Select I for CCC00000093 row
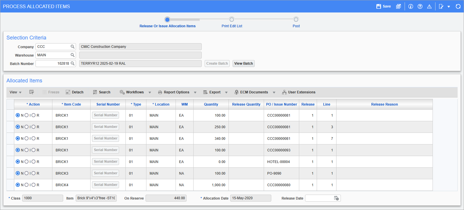The height and width of the screenshot is (210, 464). pos(26,150)
